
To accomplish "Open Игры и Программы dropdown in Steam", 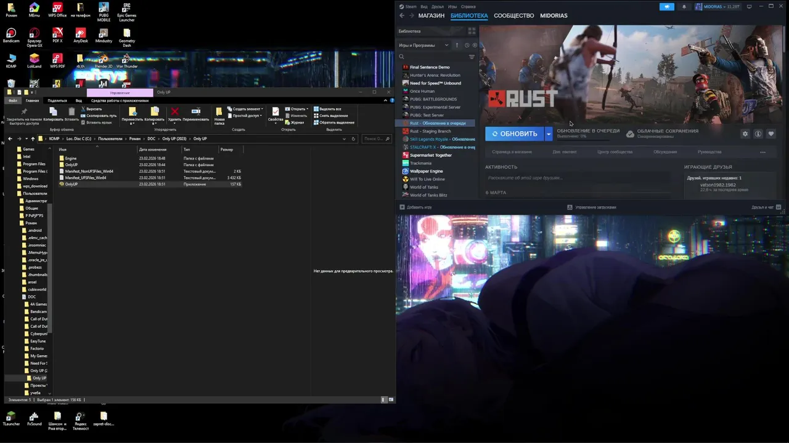I will 424,45.
